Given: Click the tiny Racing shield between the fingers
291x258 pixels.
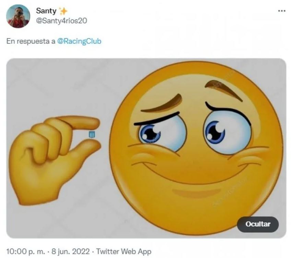Looking at the screenshot, I should tap(92, 134).
